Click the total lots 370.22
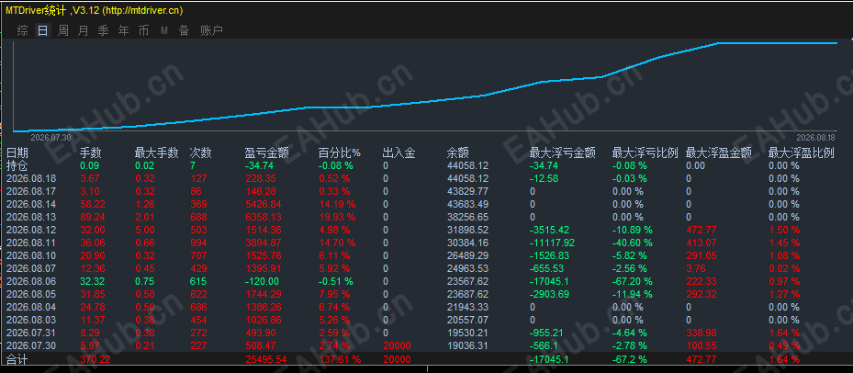The height and width of the screenshot is (373, 853). pos(95,359)
